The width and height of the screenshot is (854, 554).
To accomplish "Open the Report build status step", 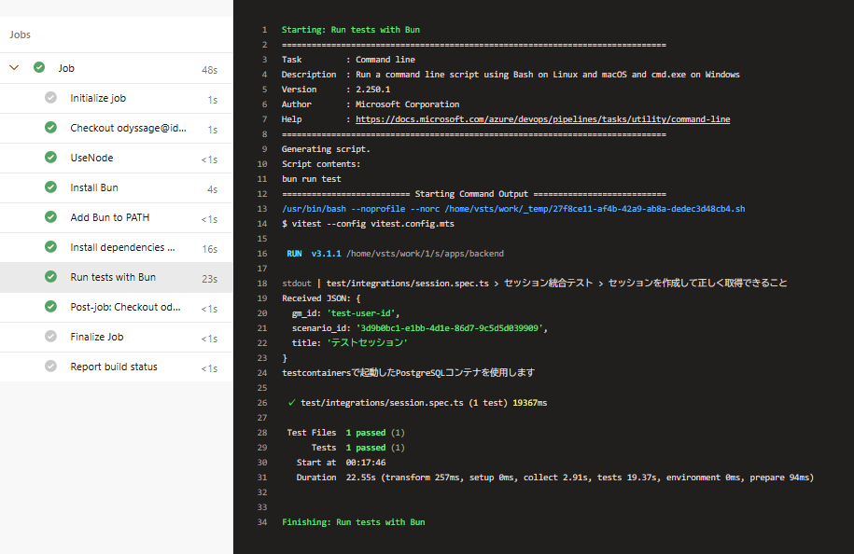I will tap(116, 367).
